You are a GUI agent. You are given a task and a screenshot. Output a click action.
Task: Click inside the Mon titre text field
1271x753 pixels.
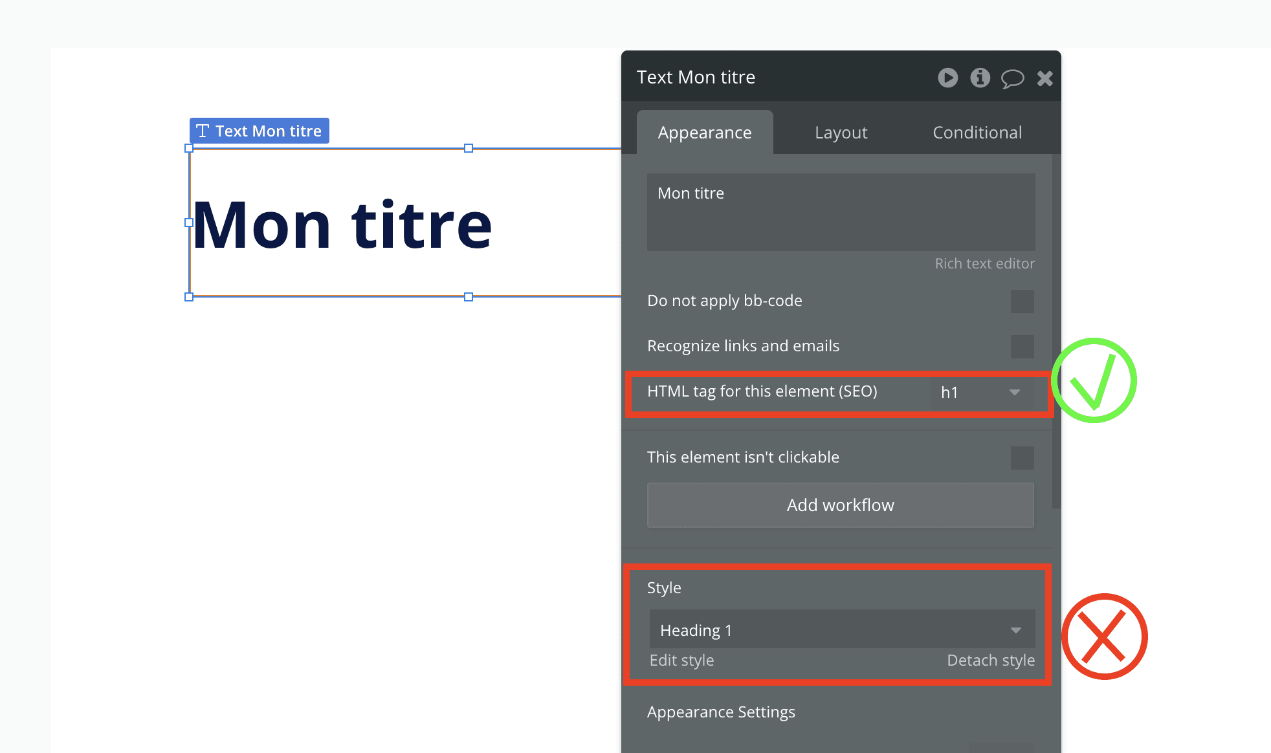(x=840, y=212)
